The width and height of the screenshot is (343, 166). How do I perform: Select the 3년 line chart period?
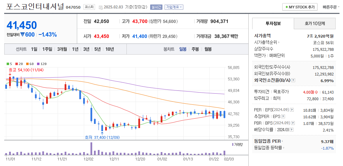point(86,49)
